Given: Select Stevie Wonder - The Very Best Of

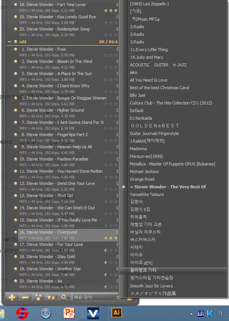Looking at the screenshot, I should (x=168, y=187).
